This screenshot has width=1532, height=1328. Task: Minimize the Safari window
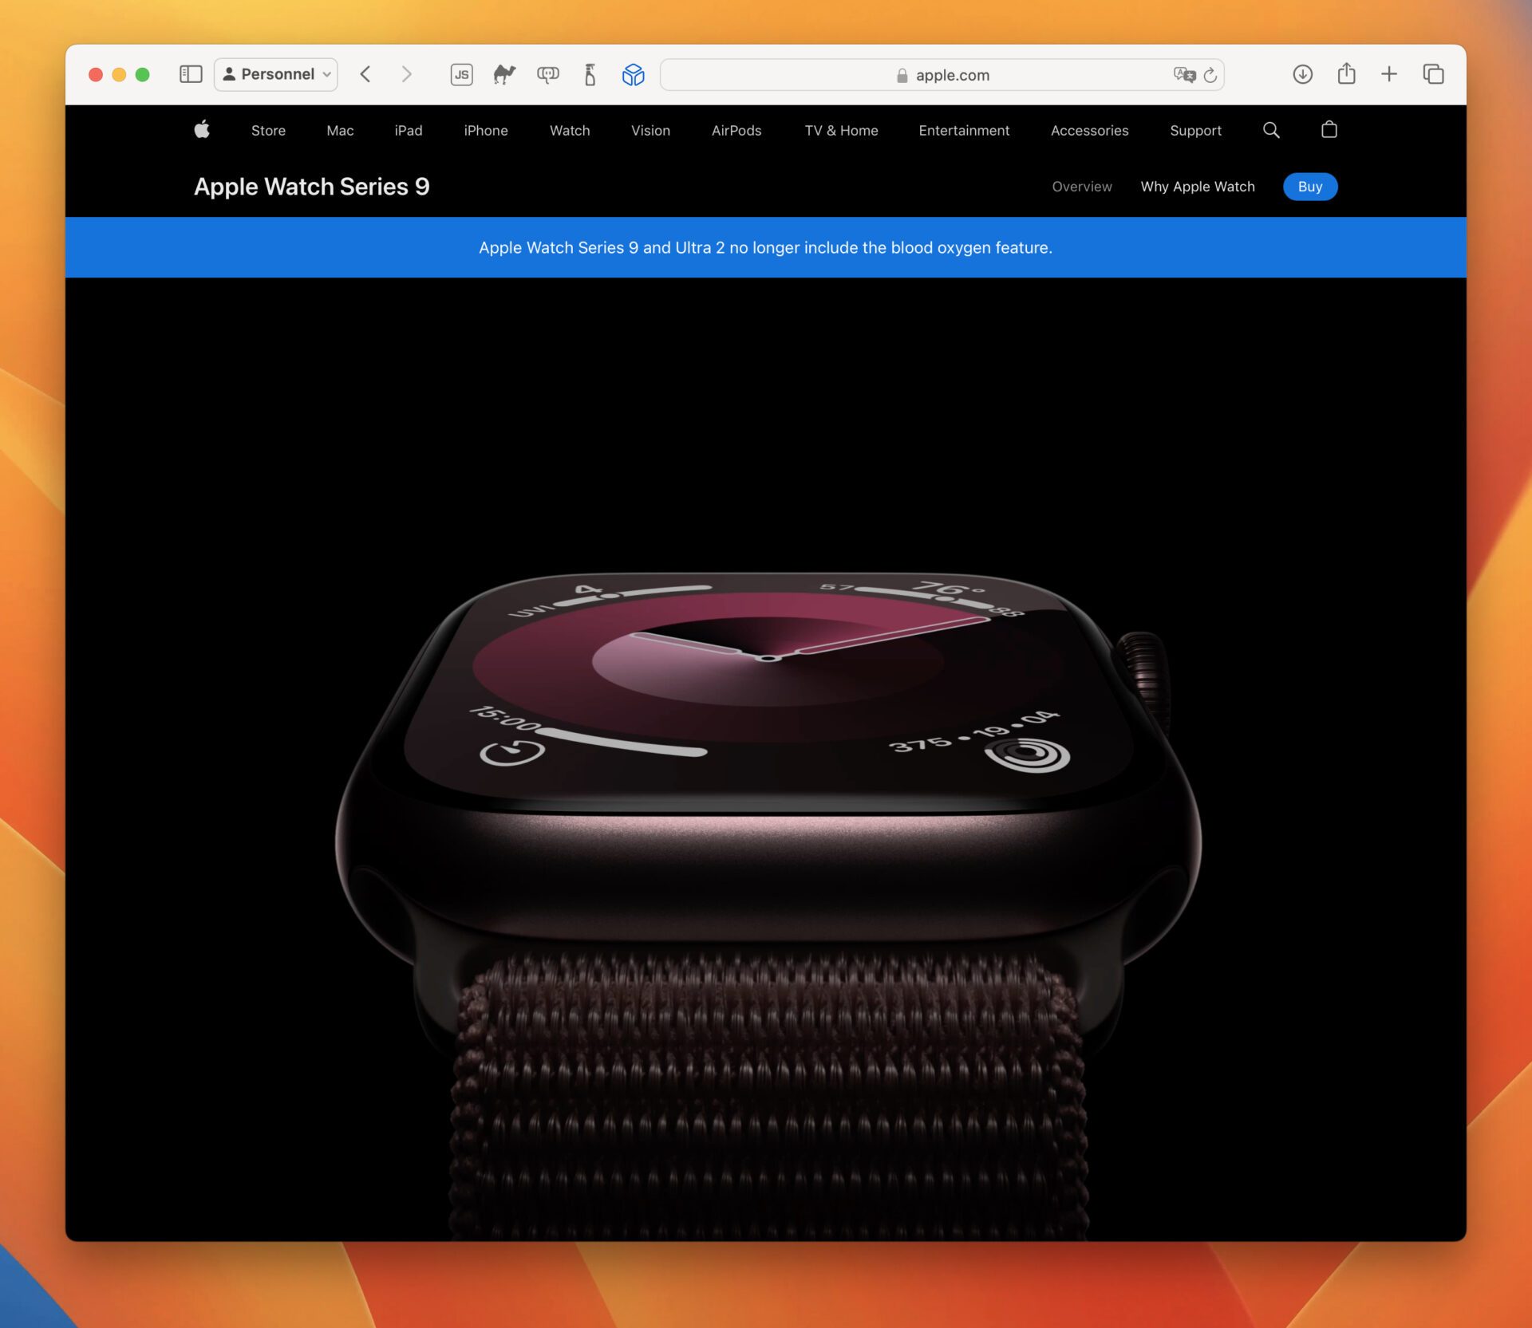point(119,74)
